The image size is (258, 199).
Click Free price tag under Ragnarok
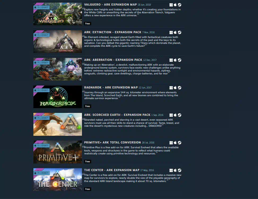pyautogui.click(x=88, y=106)
